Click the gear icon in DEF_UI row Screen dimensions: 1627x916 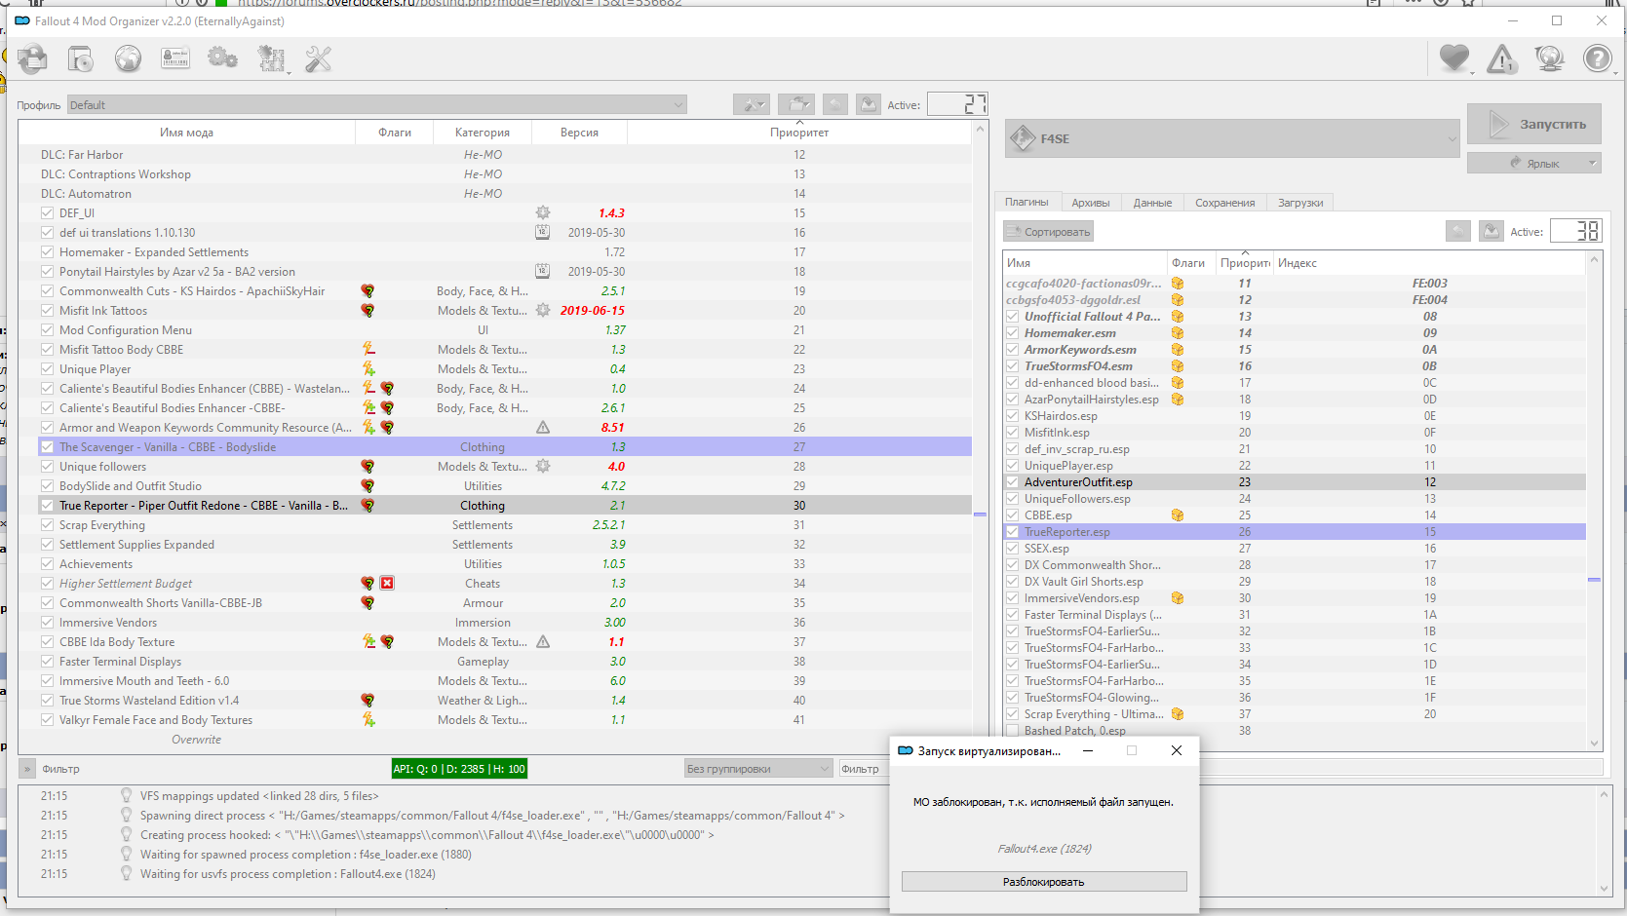[x=543, y=213]
